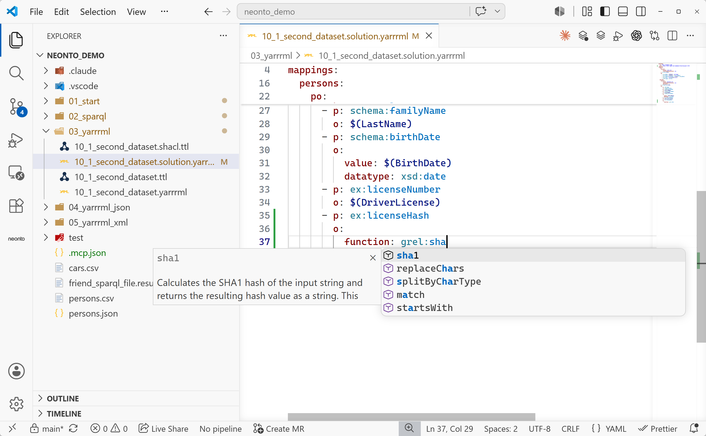Click the split editor right icon
706x436 pixels.
[x=672, y=36]
